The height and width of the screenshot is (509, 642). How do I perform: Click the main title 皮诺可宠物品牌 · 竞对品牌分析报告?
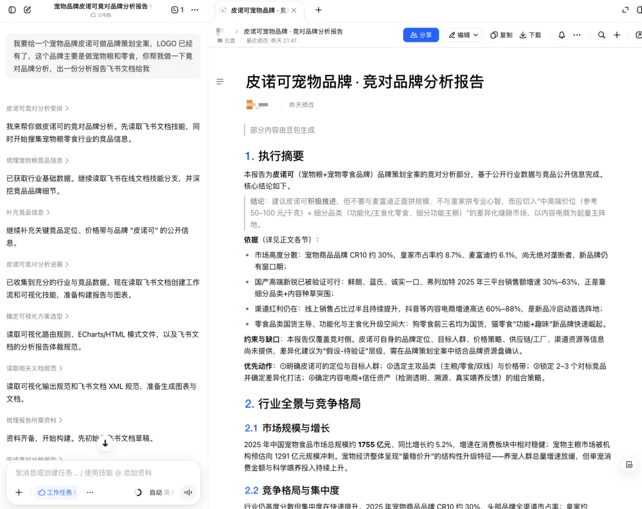[365, 82]
